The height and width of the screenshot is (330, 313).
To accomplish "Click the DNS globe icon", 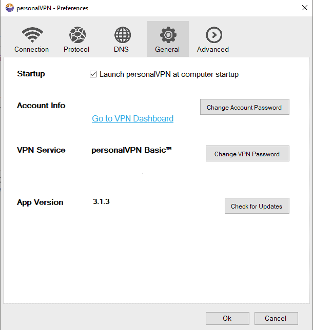I will (x=123, y=35).
